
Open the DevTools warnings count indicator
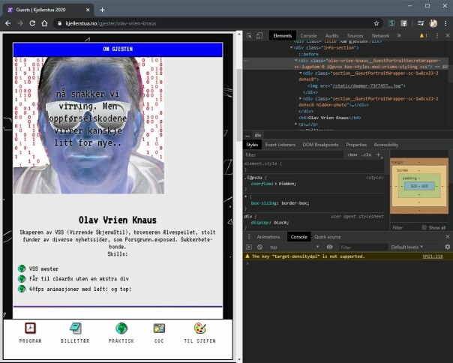(423, 35)
